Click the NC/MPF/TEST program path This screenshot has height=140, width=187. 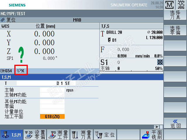click(x=13, y=14)
